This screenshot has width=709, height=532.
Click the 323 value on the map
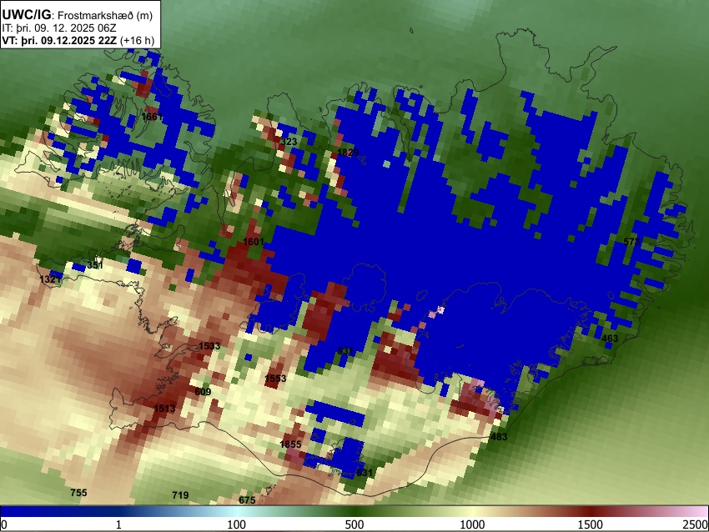(289, 142)
